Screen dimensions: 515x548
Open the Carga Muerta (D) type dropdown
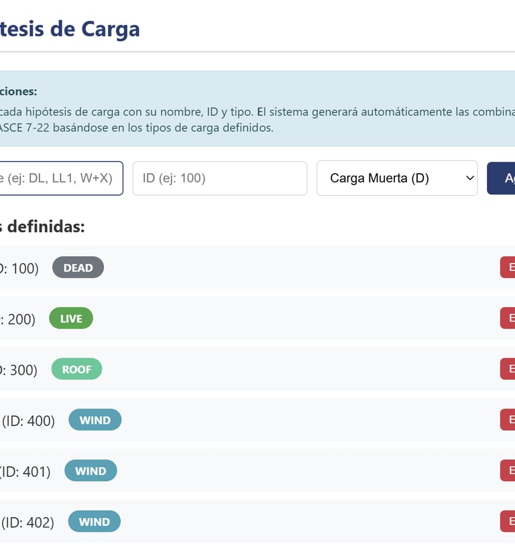pos(396,178)
